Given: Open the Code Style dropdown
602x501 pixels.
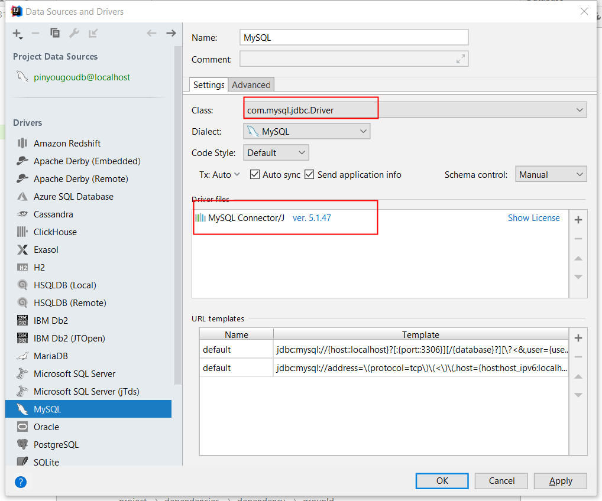Looking at the screenshot, I should (x=276, y=152).
